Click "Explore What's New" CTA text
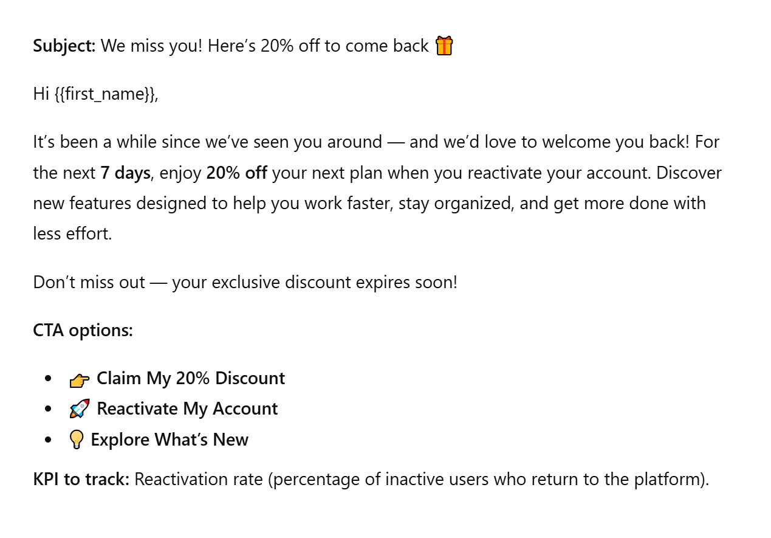Viewport: 771px width, 538px height. tap(170, 440)
